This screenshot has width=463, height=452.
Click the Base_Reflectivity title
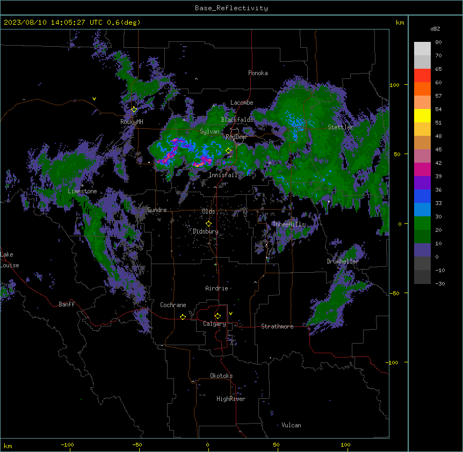click(231, 8)
